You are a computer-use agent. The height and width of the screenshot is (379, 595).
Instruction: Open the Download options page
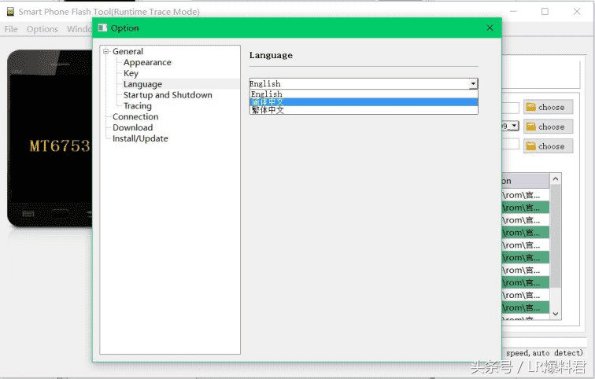132,127
